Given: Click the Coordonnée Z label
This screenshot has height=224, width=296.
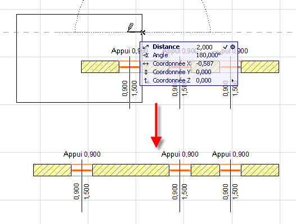Looking at the screenshot, I should pyautogui.click(x=172, y=80).
